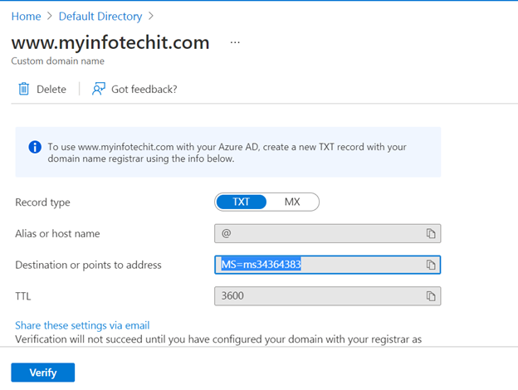518x390 pixels.
Task: Open Default Directory breadcrumb
Action: [x=100, y=17]
